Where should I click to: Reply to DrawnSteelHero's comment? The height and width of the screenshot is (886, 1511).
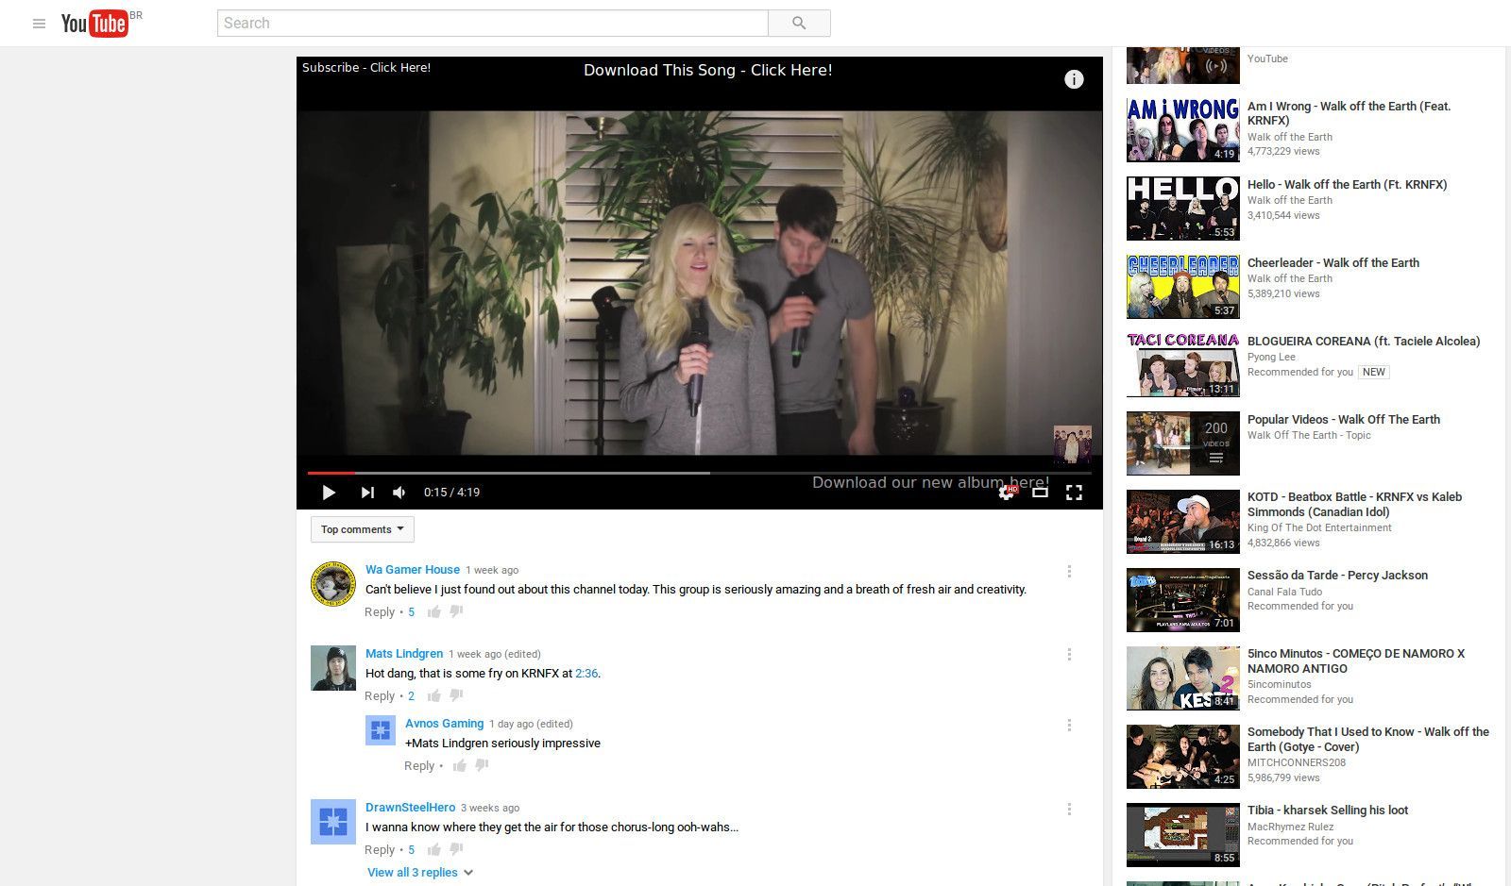click(380, 849)
